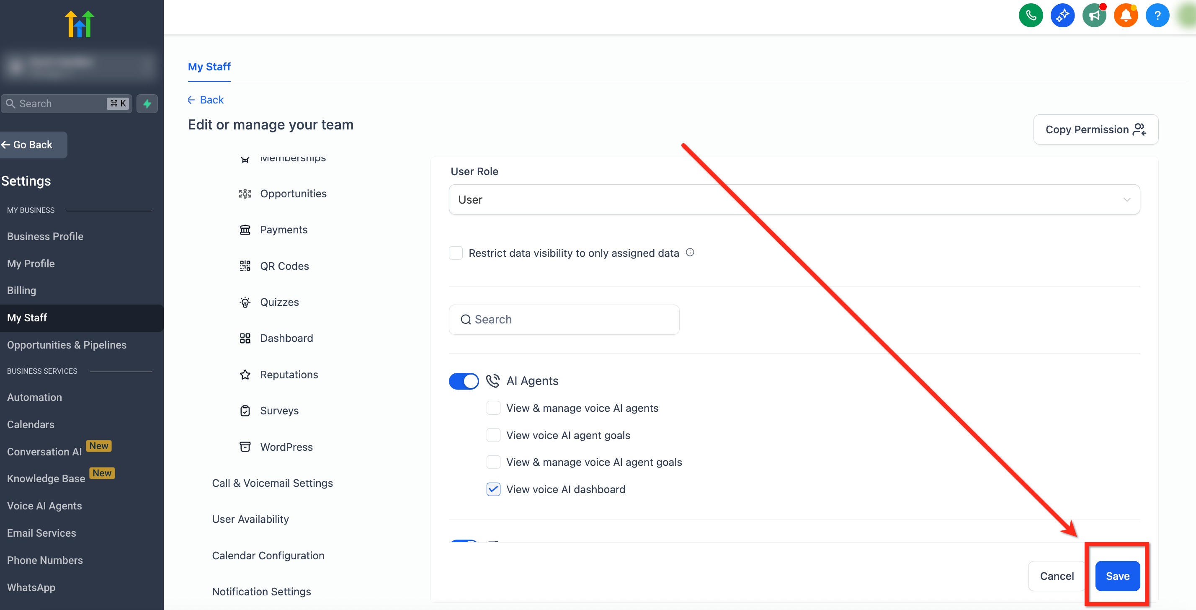
Task: Toggle off the AI Agents switch
Action: tap(463, 381)
